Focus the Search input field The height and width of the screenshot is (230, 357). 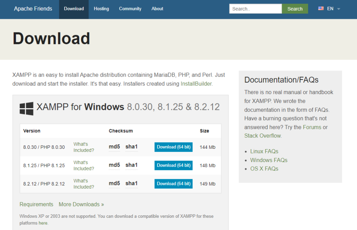click(x=256, y=9)
